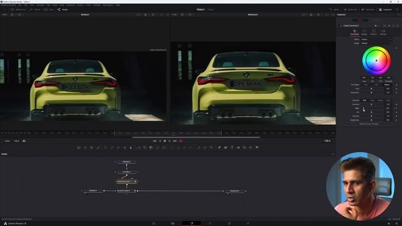Toggle the Inspector panel button
The width and height of the screenshot is (402, 226).
pyautogui.click(x=385, y=9)
